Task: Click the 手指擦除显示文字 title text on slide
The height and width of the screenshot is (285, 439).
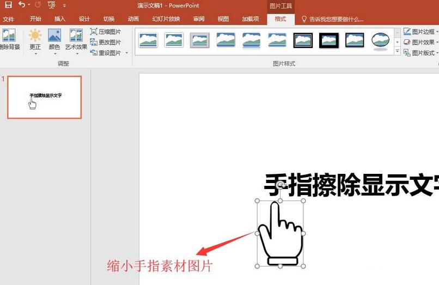Action: tap(351, 185)
